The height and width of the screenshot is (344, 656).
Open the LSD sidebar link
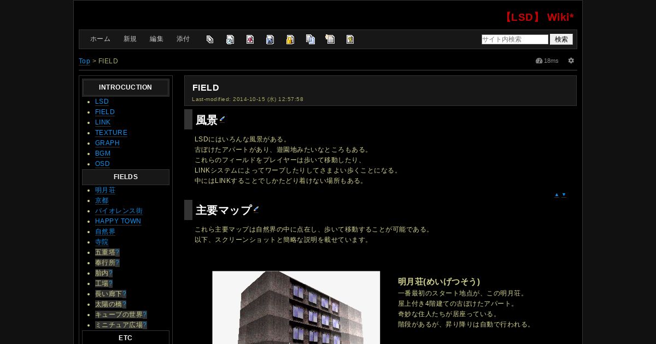click(x=102, y=102)
